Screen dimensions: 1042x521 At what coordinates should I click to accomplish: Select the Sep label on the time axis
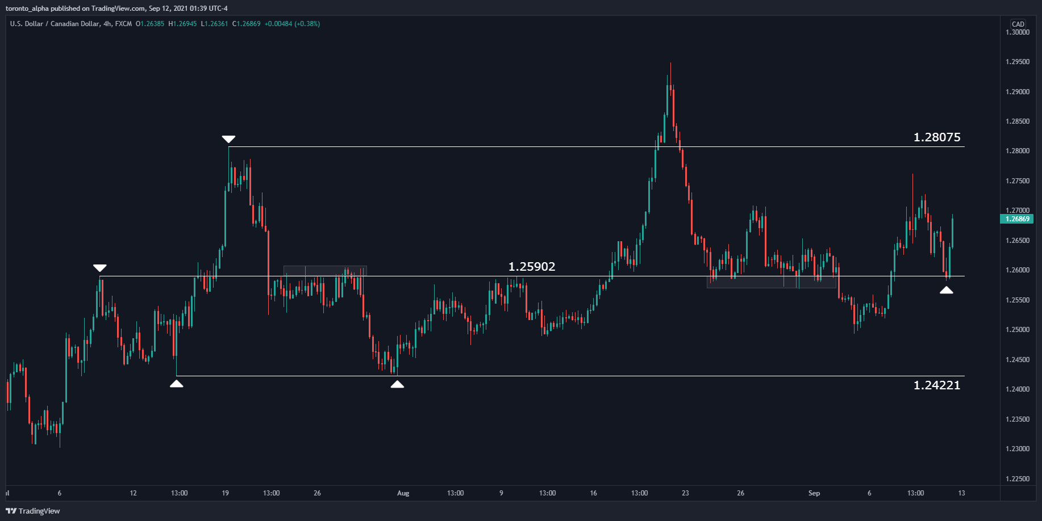(815, 493)
